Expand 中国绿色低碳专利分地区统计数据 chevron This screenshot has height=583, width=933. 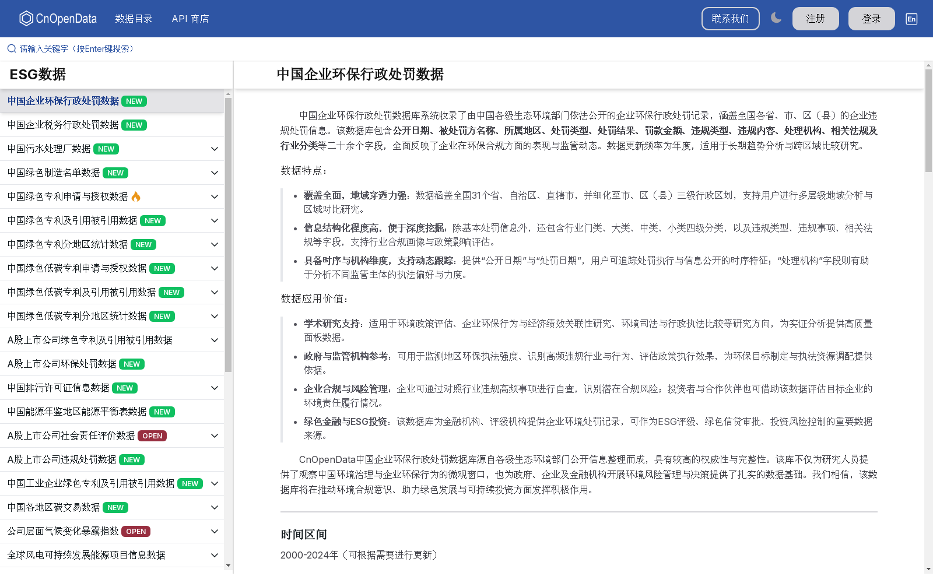[x=215, y=316]
